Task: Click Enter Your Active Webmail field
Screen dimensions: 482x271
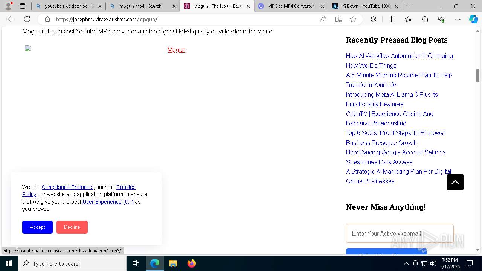Action: [400, 233]
